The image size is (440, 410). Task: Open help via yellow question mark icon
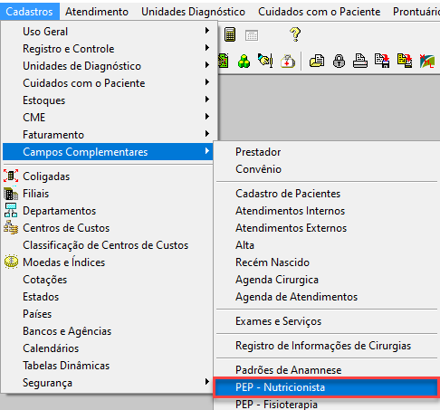point(295,34)
